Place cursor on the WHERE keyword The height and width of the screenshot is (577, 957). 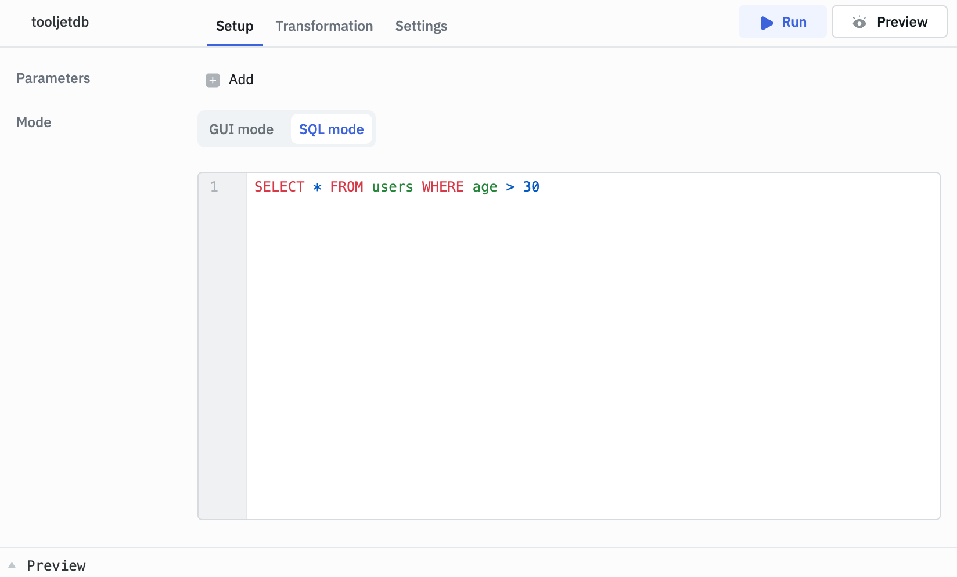pos(442,187)
